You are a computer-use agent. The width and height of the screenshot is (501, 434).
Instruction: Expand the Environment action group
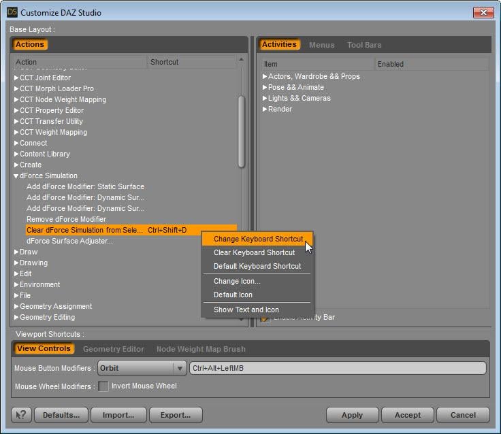point(16,284)
